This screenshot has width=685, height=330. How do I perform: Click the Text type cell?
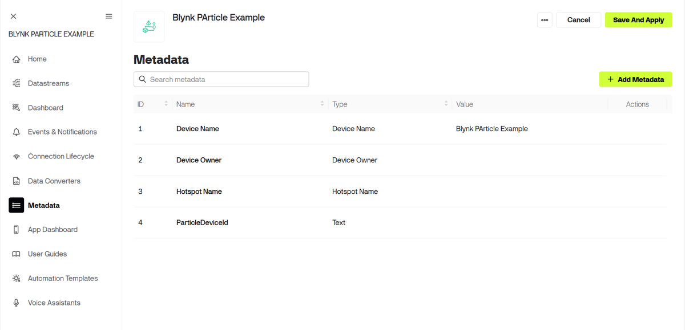tap(339, 223)
